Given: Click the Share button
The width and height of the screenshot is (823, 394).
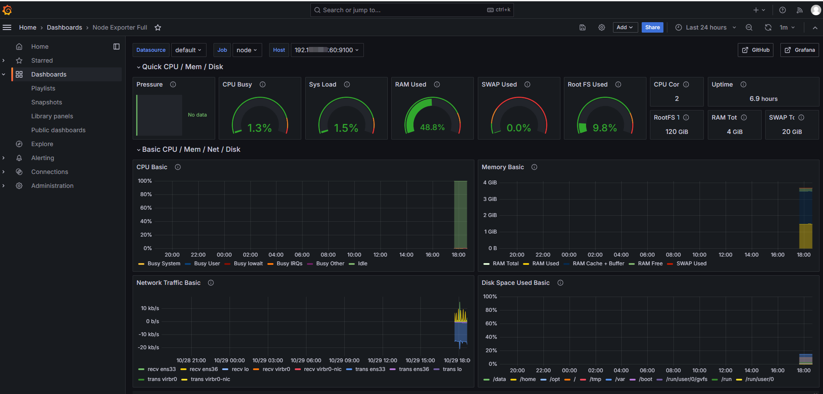Looking at the screenshot, I should (652, 27).
